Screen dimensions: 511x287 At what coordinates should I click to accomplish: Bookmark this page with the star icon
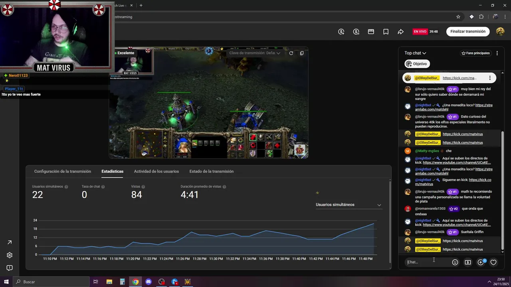click(x=458, y=17)
